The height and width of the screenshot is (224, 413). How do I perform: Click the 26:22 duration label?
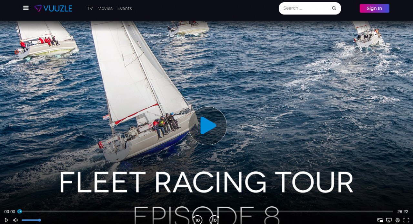[x=403, y=212]
